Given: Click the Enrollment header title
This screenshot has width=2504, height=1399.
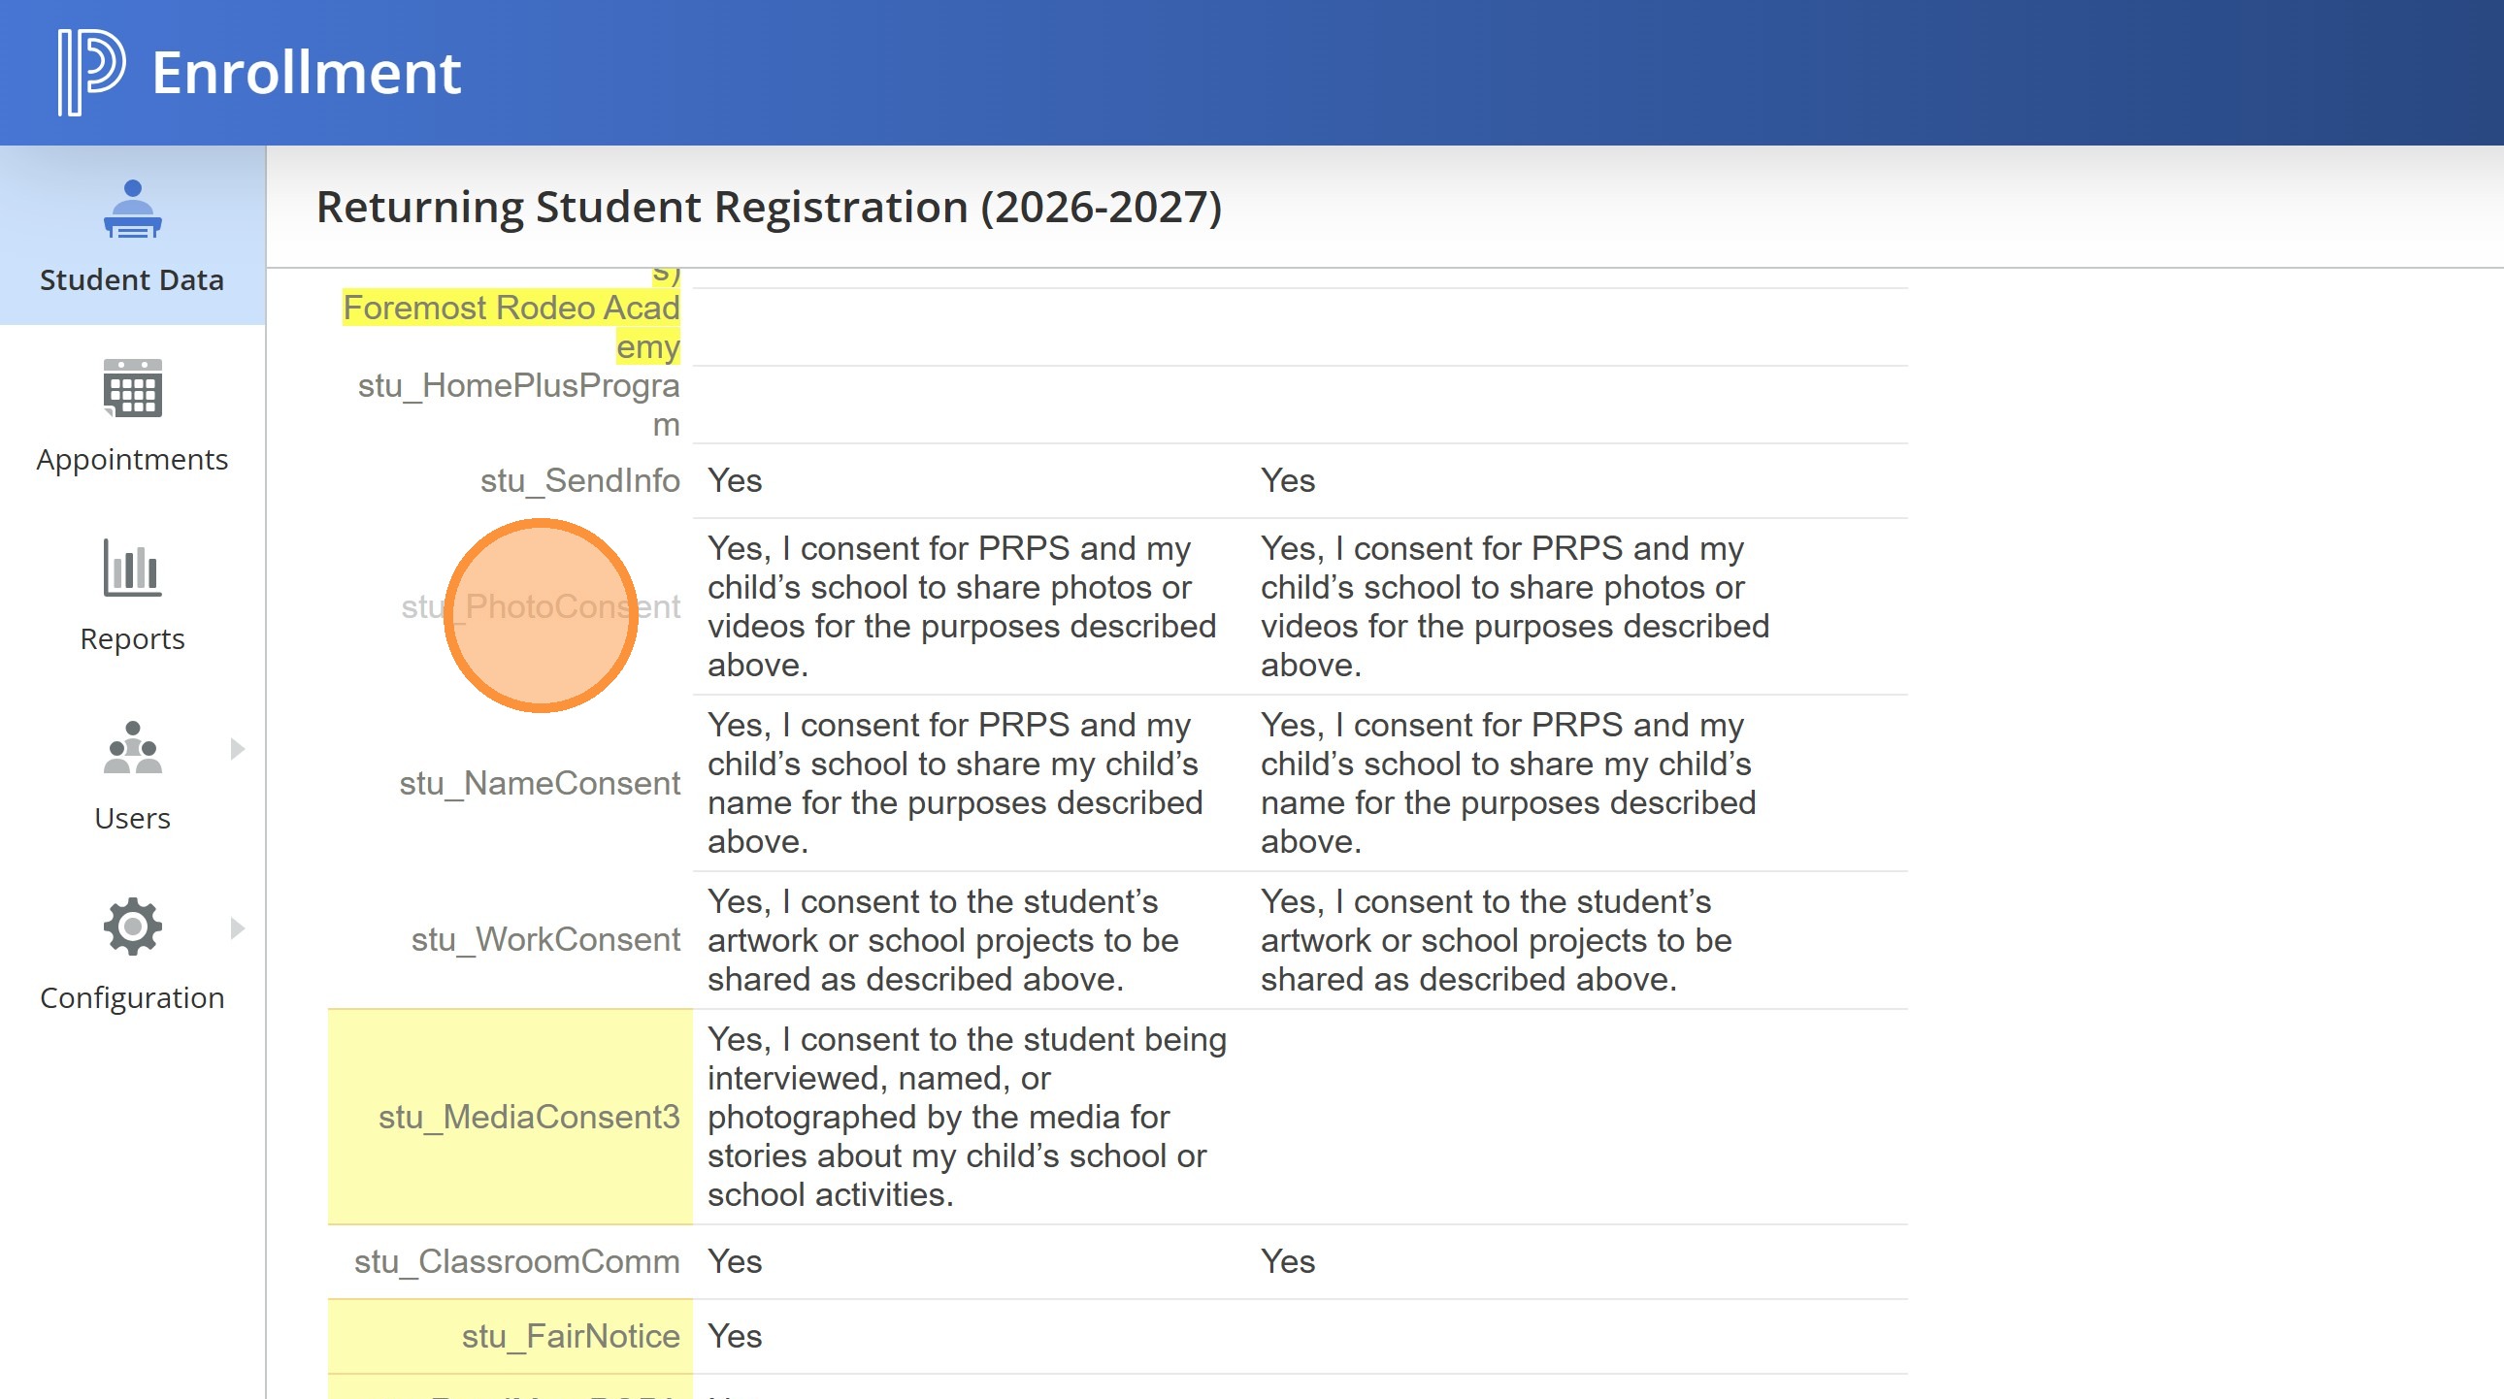Looking at the screenshot, I should pos(306,73).
